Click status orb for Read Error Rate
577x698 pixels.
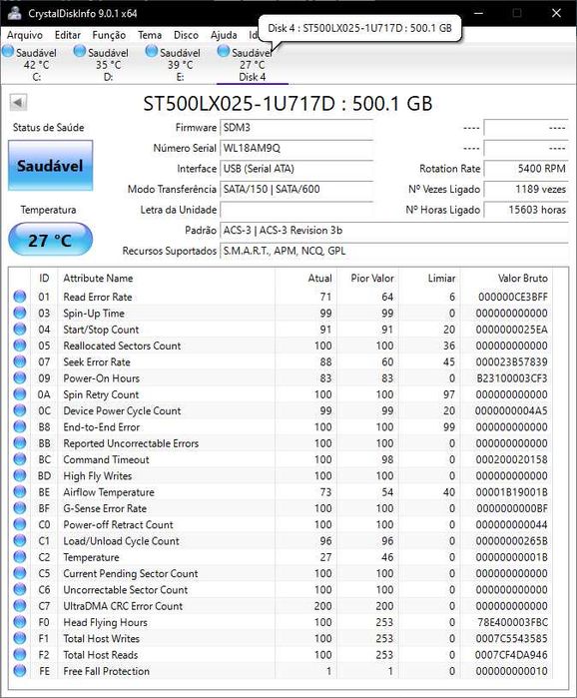(x=20, y=297)
